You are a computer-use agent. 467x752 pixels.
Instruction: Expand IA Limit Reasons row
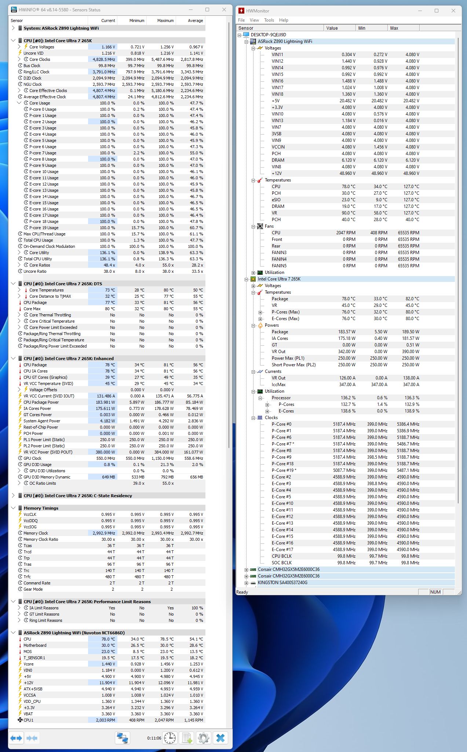[19, 608]
